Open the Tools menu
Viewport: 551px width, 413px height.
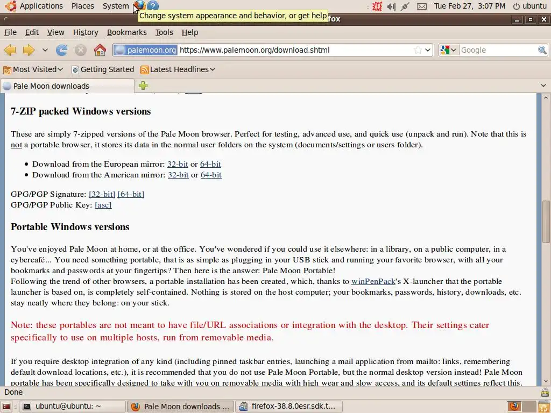point(164,32)
